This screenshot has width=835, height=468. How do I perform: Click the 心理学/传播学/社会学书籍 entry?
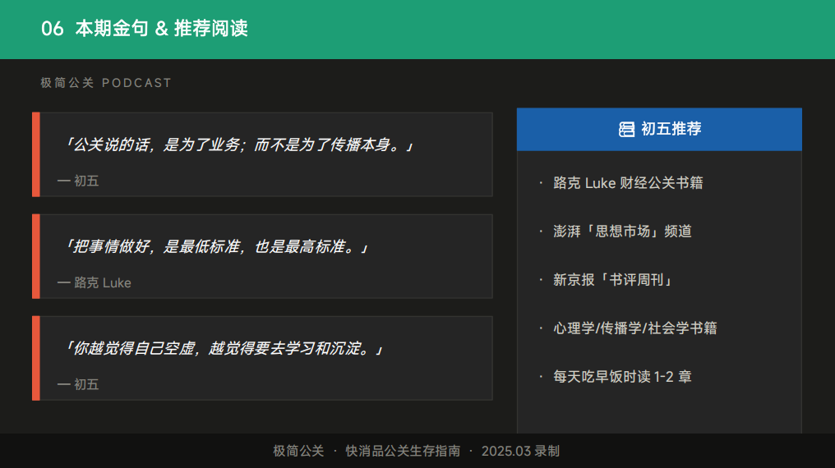coord(634,328)
